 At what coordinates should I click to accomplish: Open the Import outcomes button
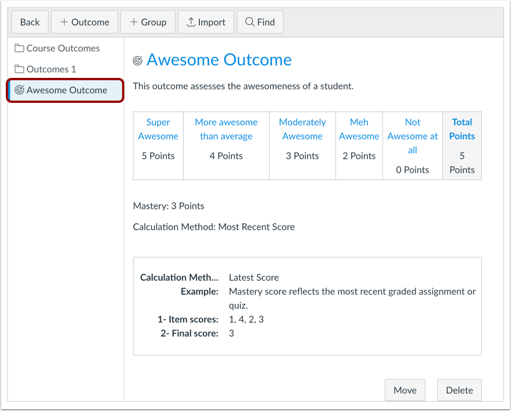click(x=206, y=22)
